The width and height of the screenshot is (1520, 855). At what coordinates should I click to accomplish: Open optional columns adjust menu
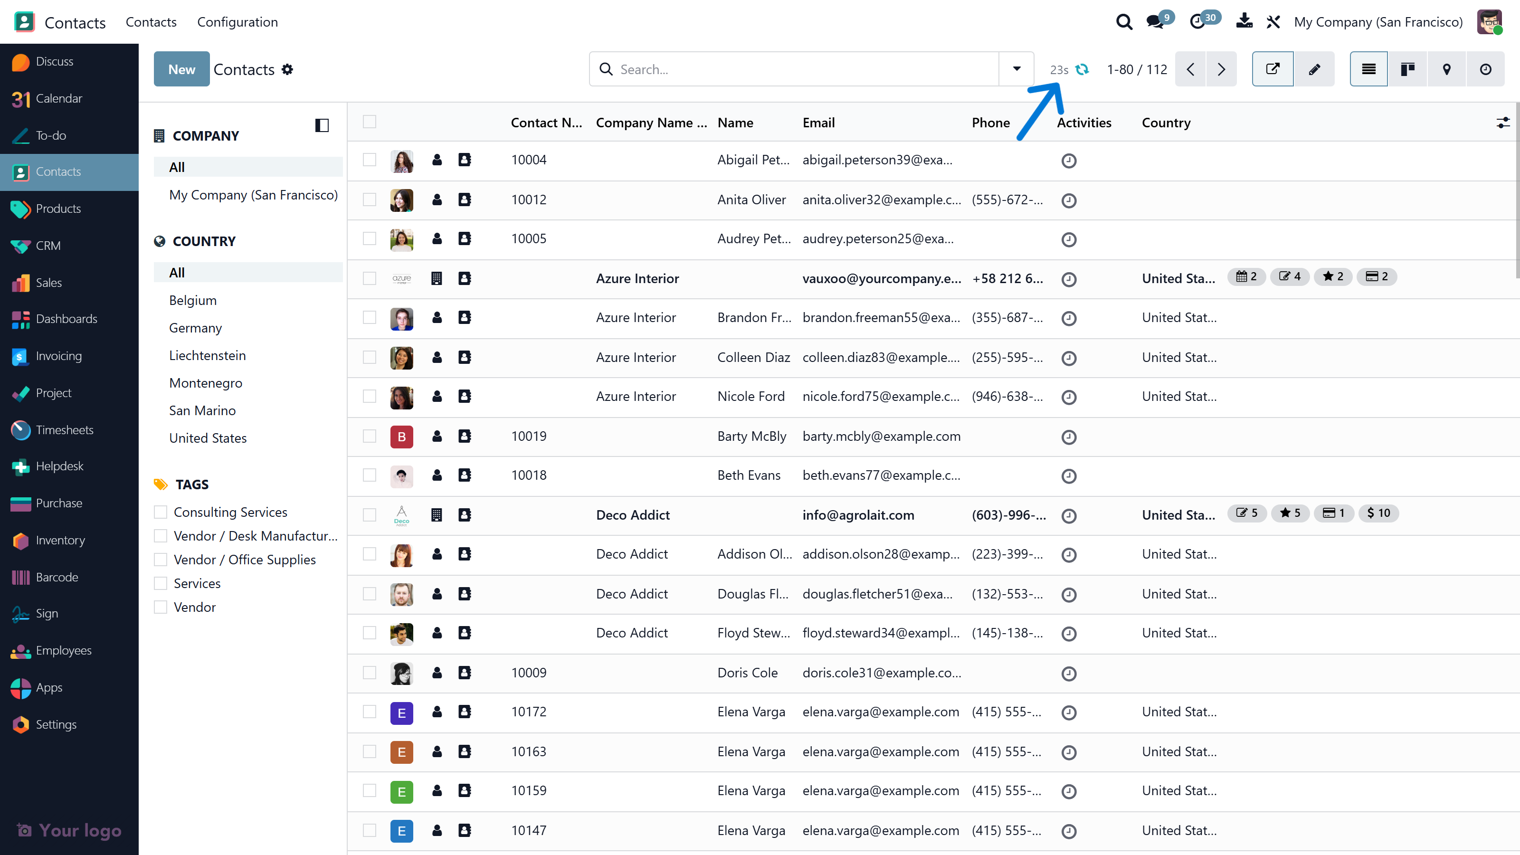[1502, 122]
